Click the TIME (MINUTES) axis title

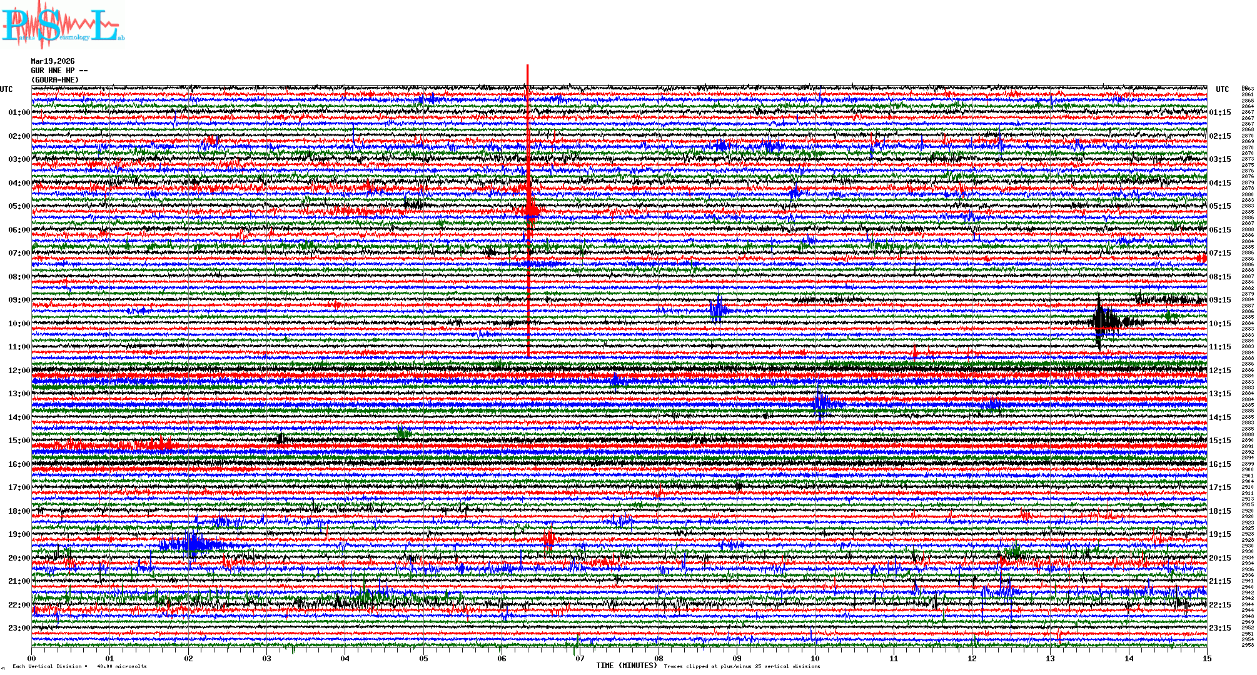click(627, 666)
